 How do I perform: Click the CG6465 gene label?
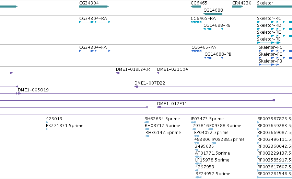(199, 3)
